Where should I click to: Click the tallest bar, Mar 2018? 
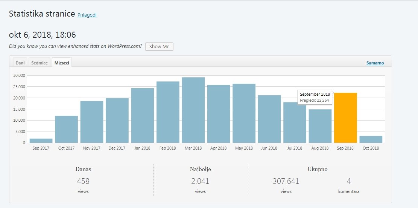(193, 110)
